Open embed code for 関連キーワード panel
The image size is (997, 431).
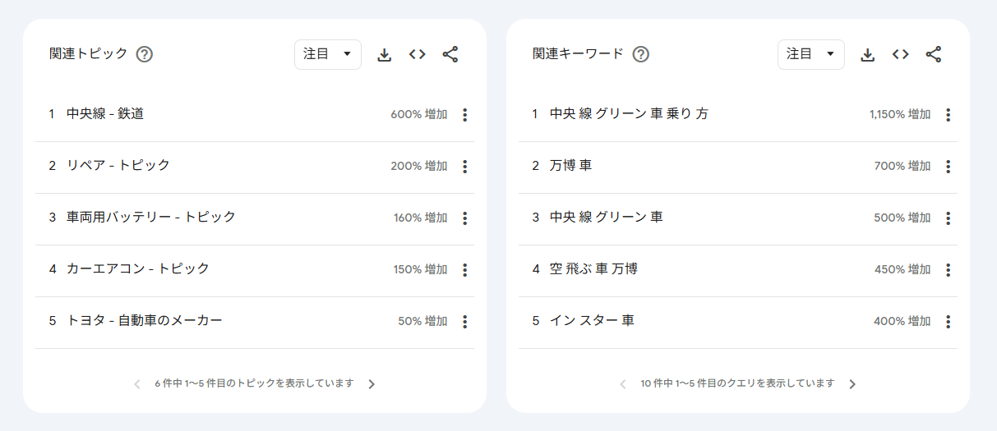[x=900, y=55]
